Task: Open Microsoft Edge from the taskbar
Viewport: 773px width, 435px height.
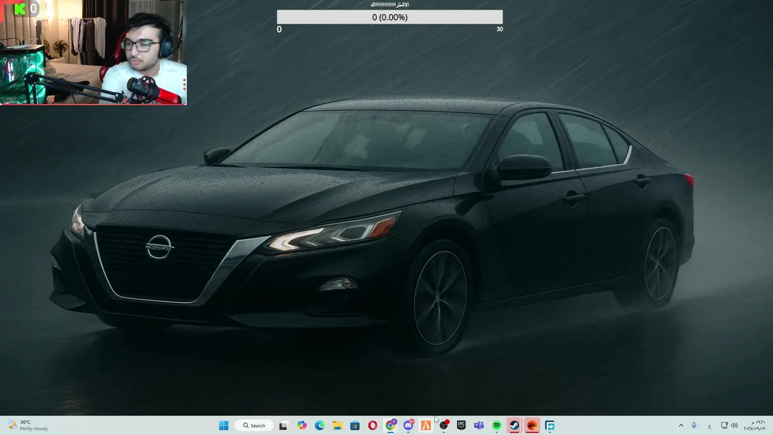Action: pos(319,425)
